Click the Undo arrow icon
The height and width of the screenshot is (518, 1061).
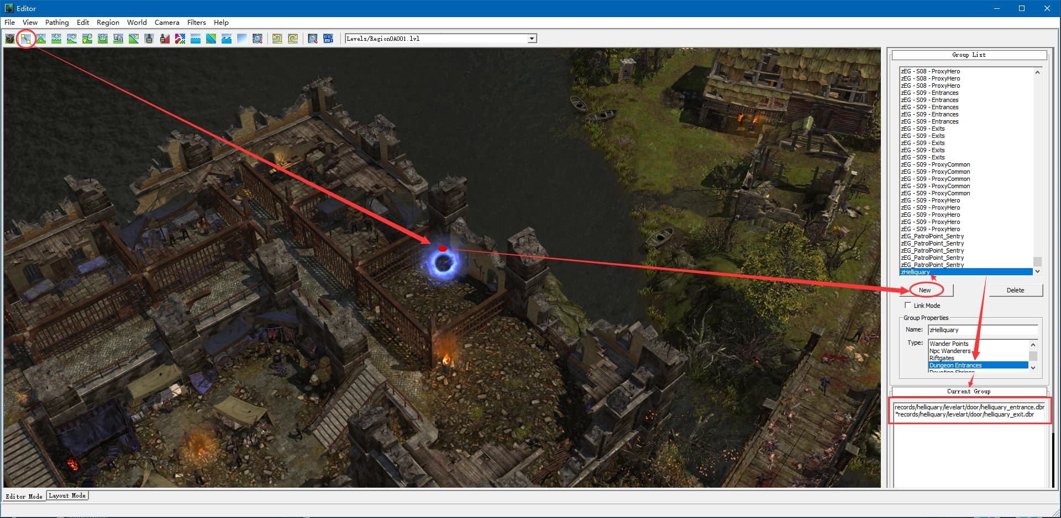pos(277,39)
